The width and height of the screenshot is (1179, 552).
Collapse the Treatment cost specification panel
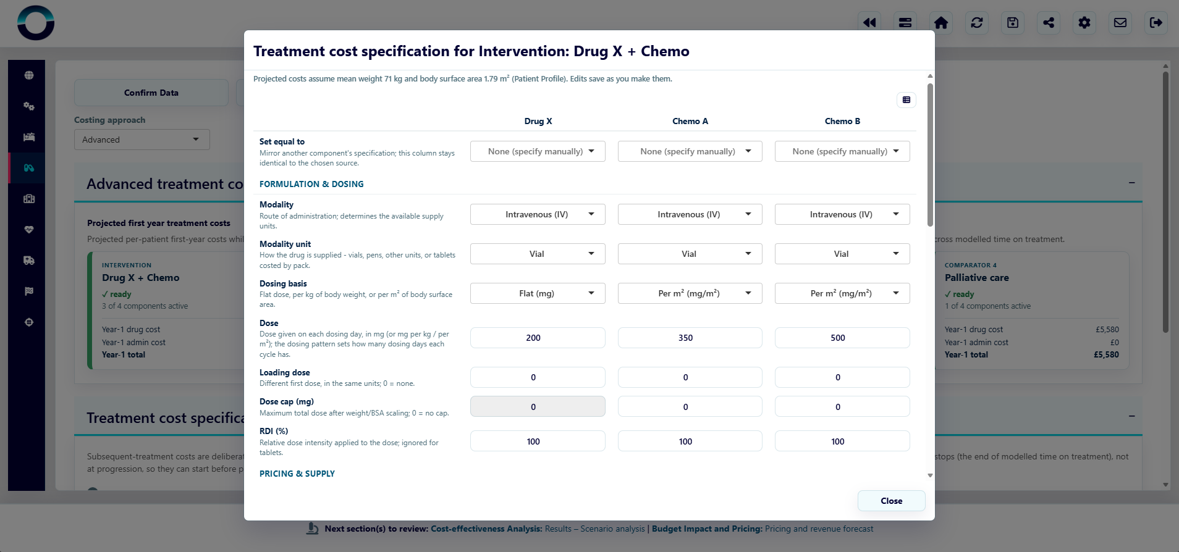[x=1131, y=416]
